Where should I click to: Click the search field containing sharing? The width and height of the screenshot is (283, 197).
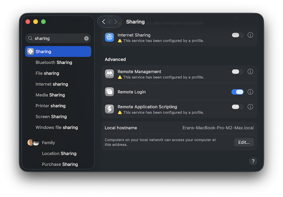[58, 38]
